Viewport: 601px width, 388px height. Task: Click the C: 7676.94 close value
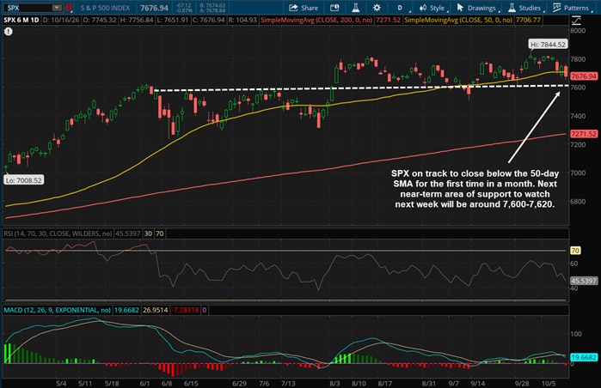208,20
